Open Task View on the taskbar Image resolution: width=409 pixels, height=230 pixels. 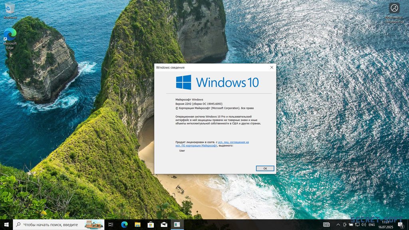pos(111,224)
